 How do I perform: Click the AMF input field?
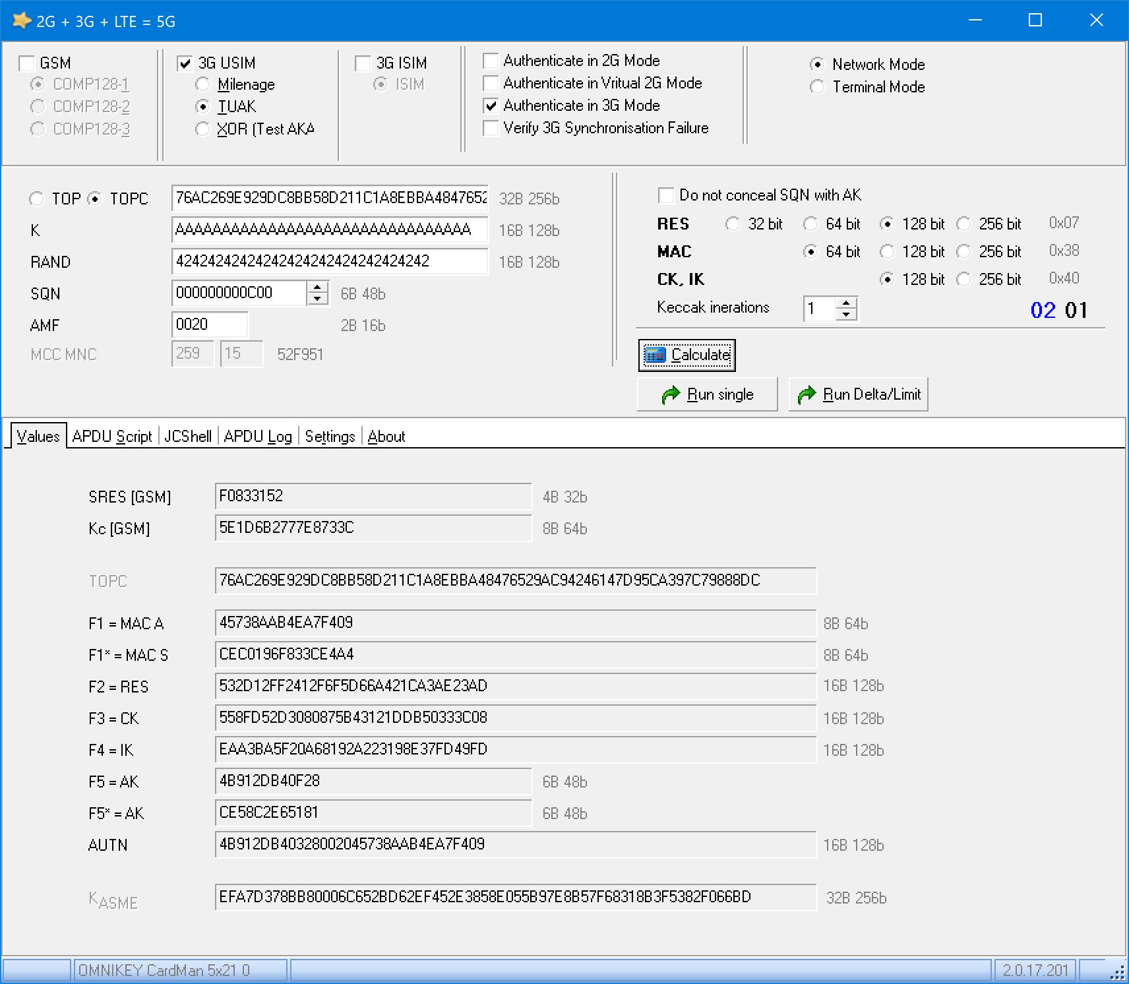210,324
